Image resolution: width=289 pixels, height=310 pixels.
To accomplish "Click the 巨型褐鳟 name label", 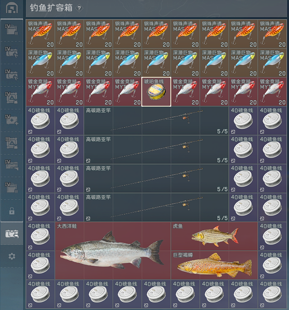I will tap(183, 255).
